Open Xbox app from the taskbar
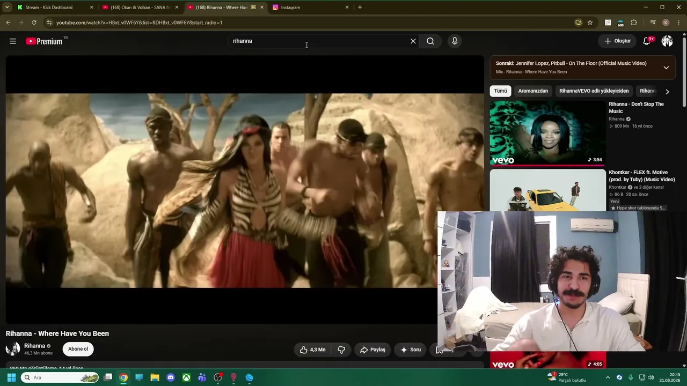Screen dimensions: 687x386 186,377
